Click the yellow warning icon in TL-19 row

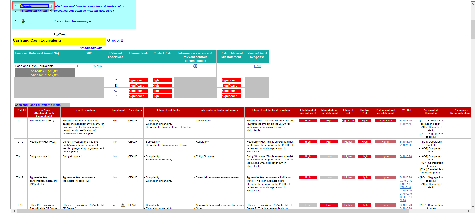coord(123,205)
